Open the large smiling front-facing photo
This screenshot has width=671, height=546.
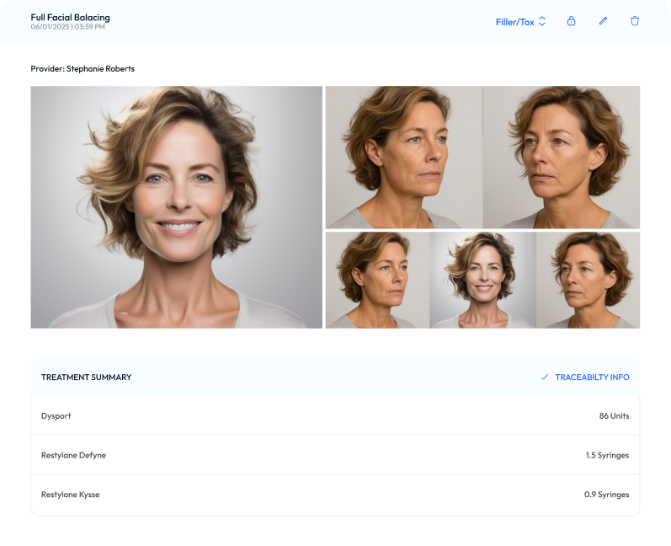click(176, 207)
